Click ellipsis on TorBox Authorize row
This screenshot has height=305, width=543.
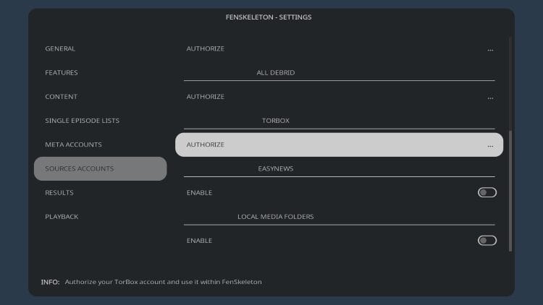coord(490,146)
